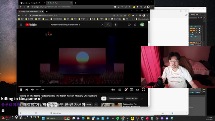Open Spotify from the taskbar
The image size is (215, 121).
click(118, 118)
